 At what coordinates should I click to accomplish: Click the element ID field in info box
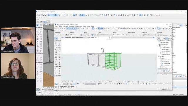click(x=60, y=35)
